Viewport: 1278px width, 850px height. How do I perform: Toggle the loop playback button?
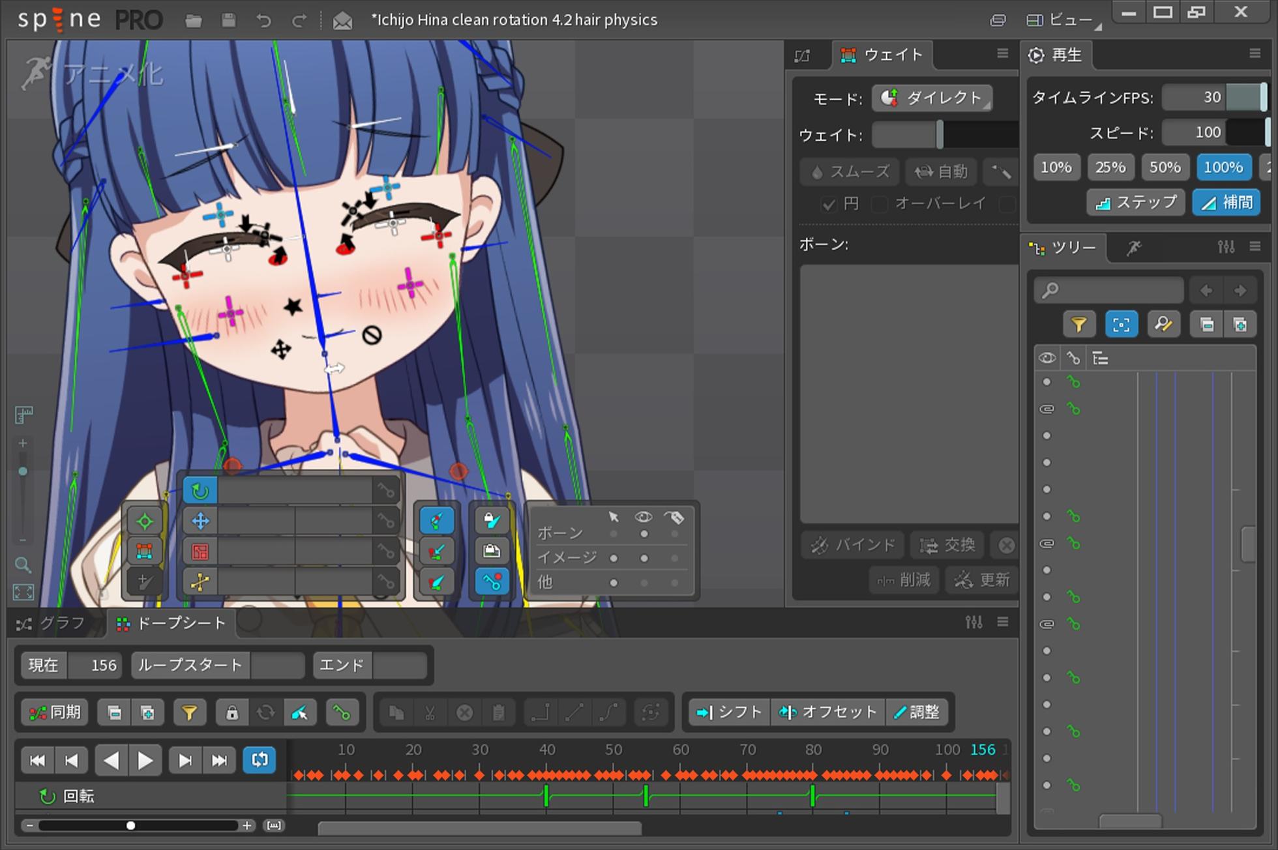click(x=259, y=760)
